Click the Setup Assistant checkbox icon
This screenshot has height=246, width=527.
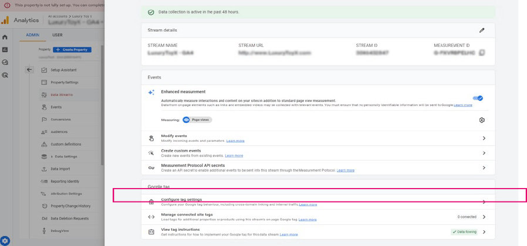click(x=44, y=70)
